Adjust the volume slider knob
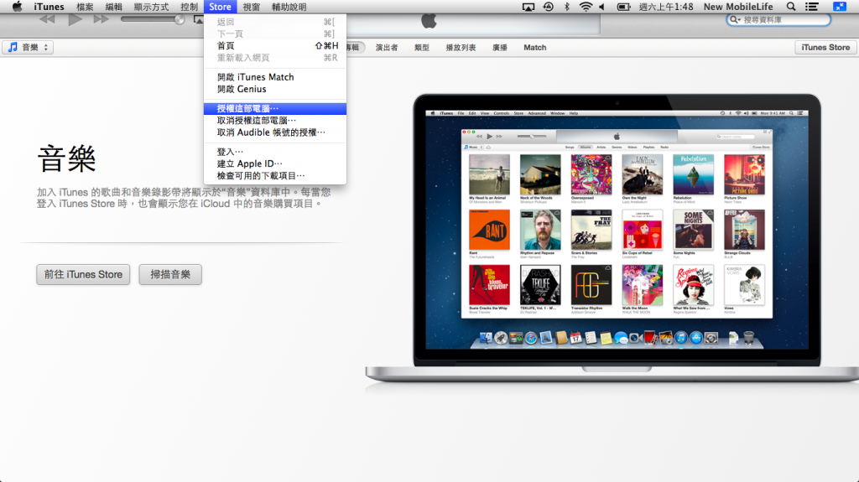 pos(179,19)
